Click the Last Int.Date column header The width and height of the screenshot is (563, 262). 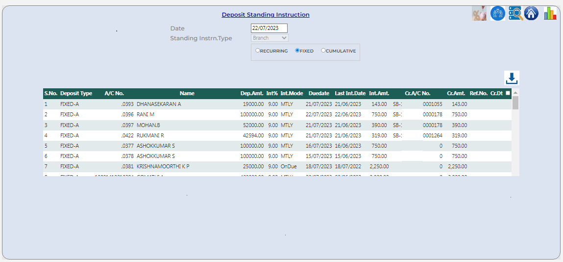click(350, 93)
